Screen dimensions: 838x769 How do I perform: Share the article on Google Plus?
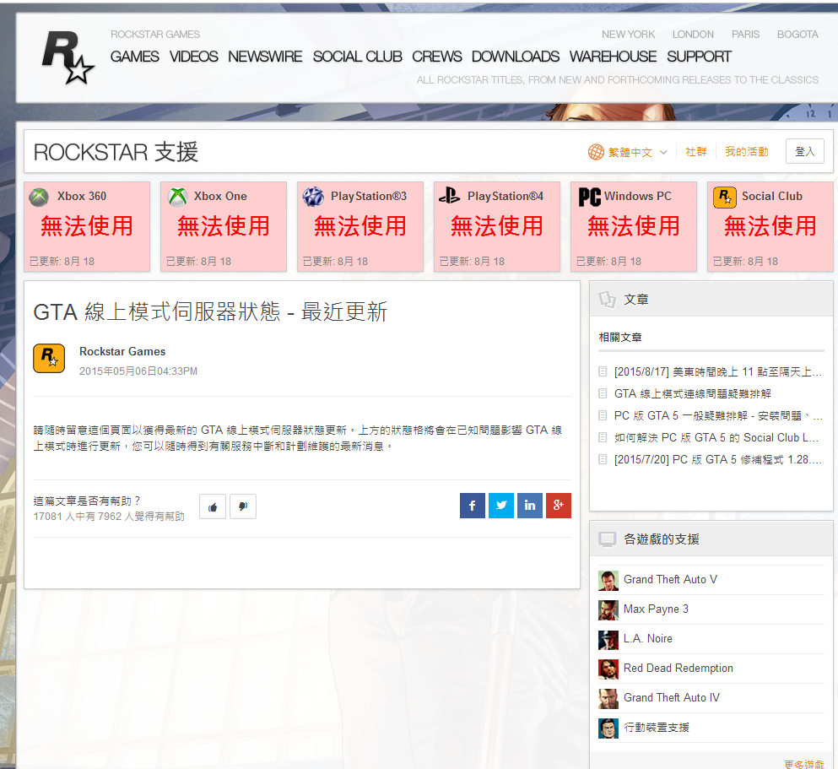[x=559, y=506]
